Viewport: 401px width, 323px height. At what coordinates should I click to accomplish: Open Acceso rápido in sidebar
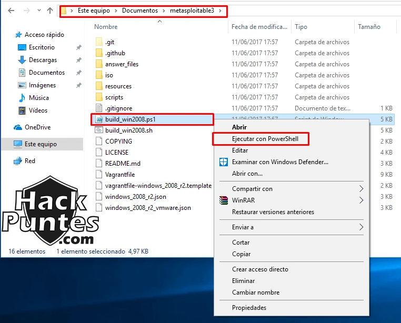point(45,35)
